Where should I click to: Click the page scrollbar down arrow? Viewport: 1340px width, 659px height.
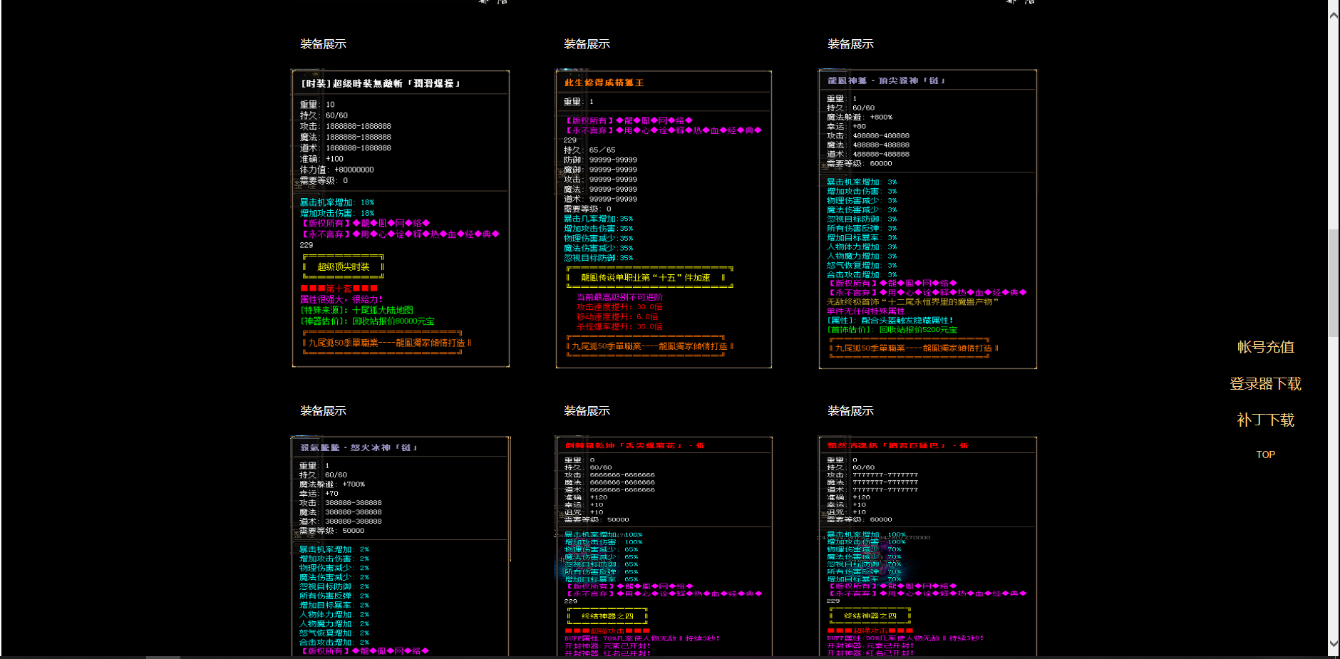click(x=1334, y=644)
